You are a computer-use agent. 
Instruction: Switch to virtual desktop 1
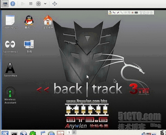69,132
